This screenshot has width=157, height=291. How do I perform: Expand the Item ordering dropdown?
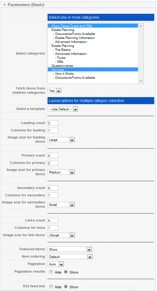pos(70,257)
